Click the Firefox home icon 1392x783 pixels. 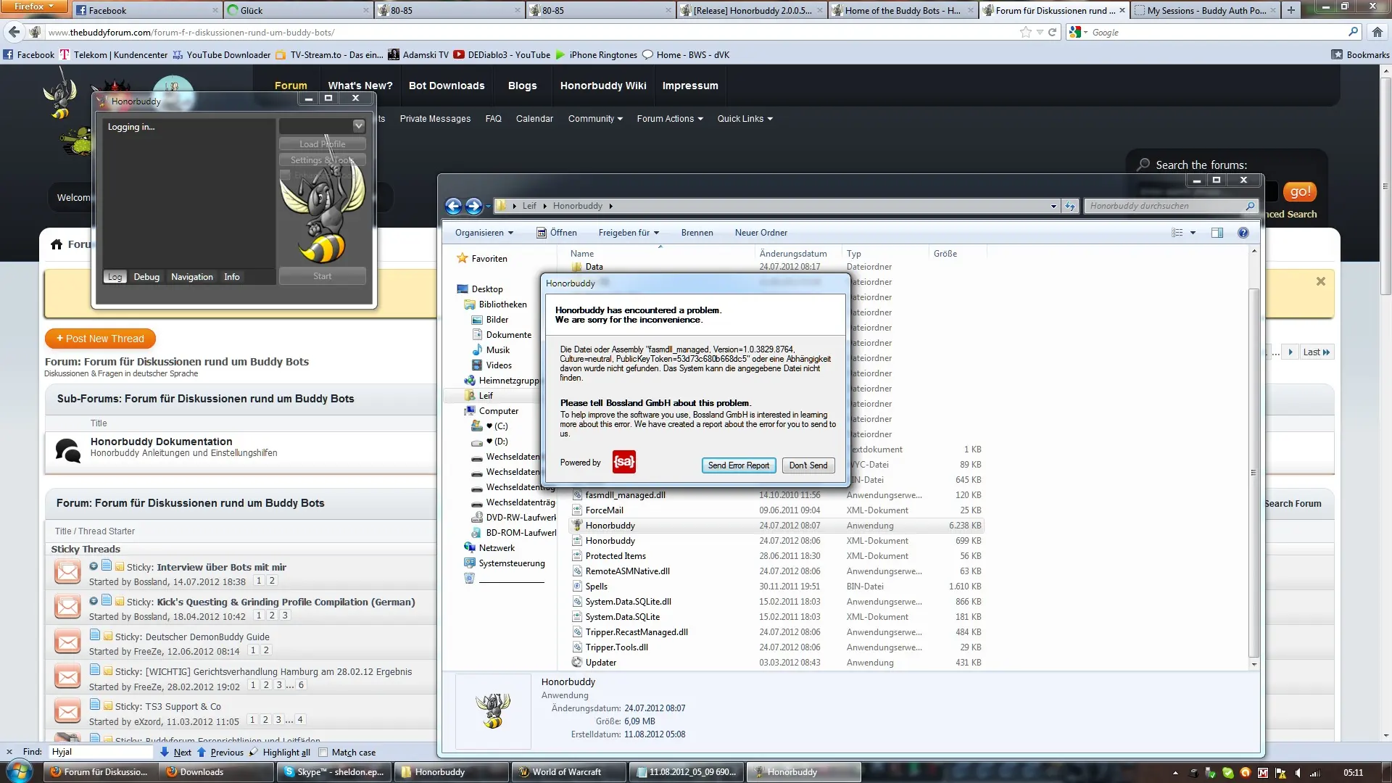point(1377,32)
